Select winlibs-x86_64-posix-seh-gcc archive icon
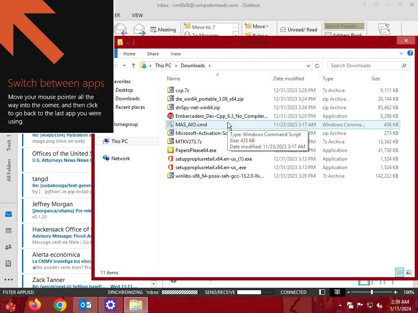The width and height of the screenshot is (418, 313). [x=171, y=176]
